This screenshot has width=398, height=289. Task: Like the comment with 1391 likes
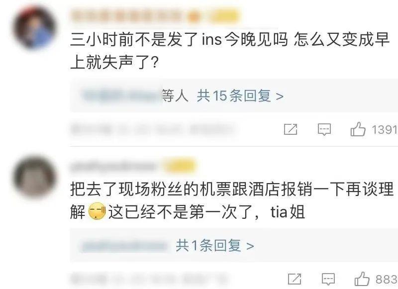point(358,129)
